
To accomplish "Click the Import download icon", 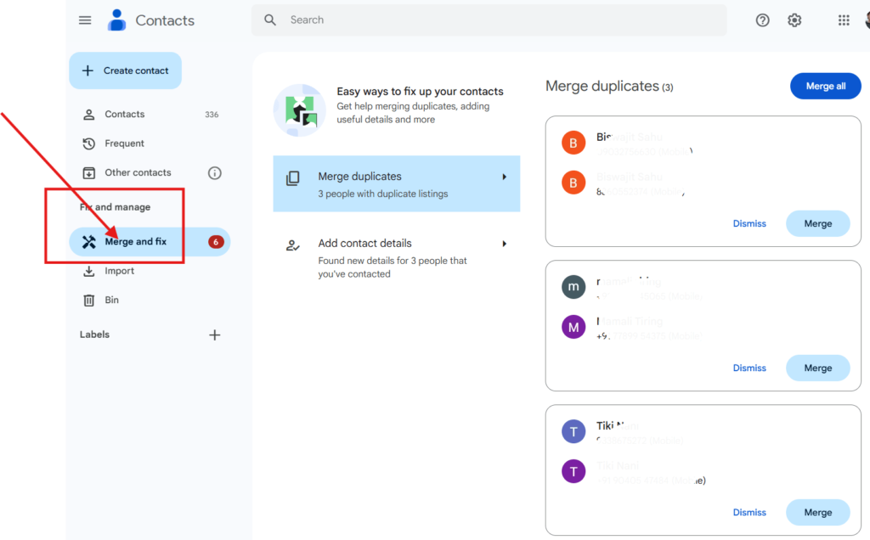I will (x=88, y=271).
